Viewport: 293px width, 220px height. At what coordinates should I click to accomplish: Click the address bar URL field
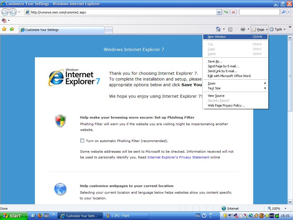(x=120, y=12)
